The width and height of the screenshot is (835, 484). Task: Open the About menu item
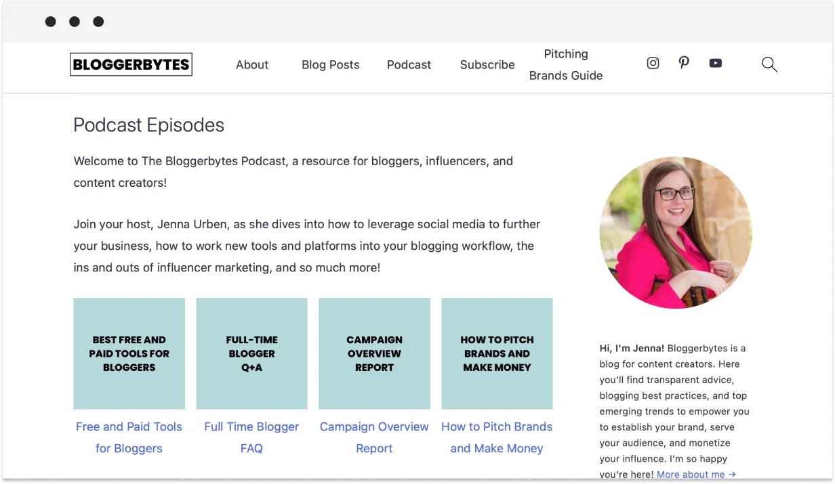252,65
